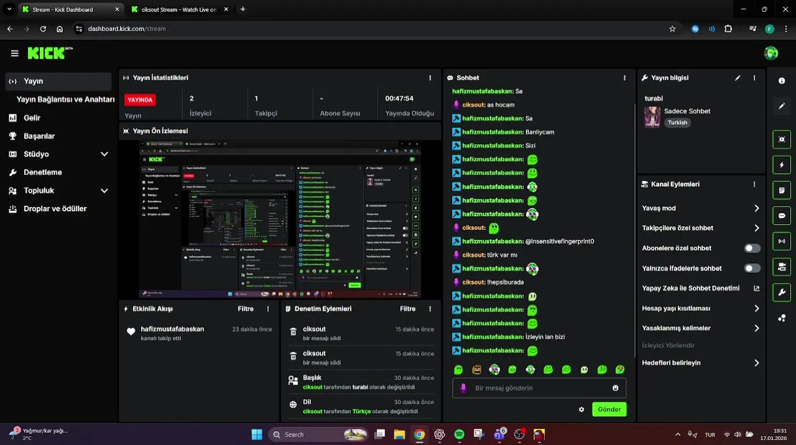Open Takipçilere özel sohbet settings chevron
This screenshot has width=796, height=445.
point(756,228)
